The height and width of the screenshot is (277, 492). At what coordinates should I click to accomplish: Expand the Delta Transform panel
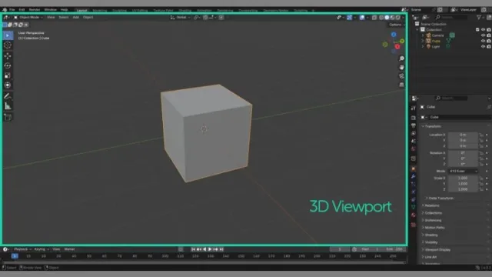click(x=439, y=199)
